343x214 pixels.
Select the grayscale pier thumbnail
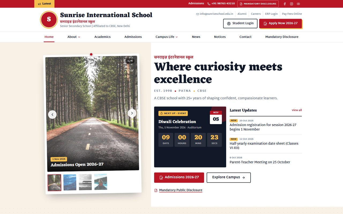85,182
